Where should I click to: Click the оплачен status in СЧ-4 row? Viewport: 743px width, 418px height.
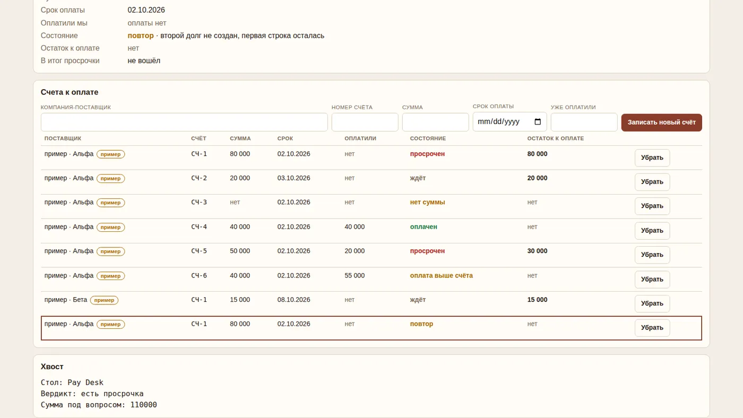click(424, 227)
